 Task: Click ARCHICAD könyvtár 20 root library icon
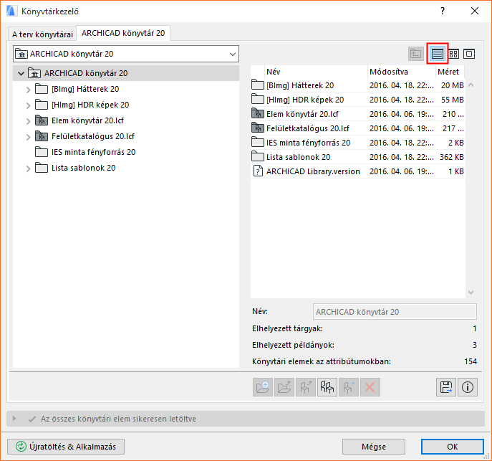pyautogui.click(x=34, y=73)
